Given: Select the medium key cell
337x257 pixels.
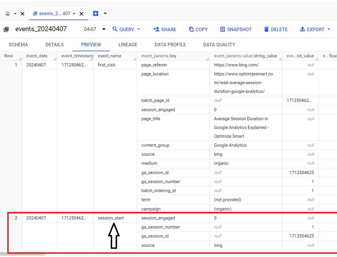Looking at the screenshot, I should point(149,163).
